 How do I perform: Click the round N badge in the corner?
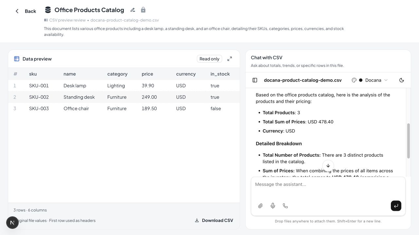[x=12, y=223]
